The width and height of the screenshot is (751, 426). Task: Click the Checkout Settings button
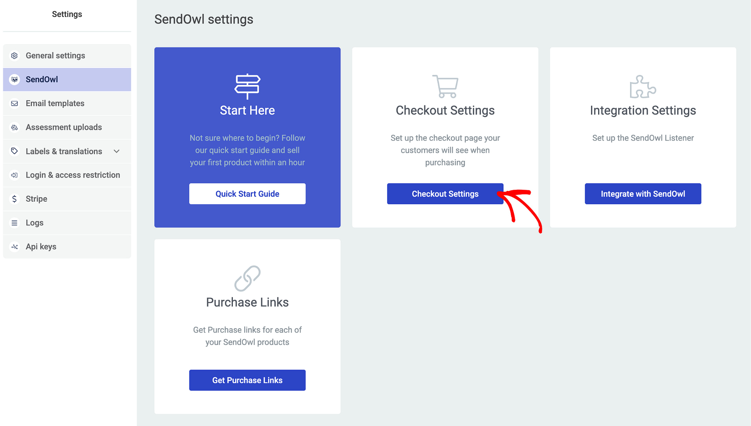(x=445, y=194)
